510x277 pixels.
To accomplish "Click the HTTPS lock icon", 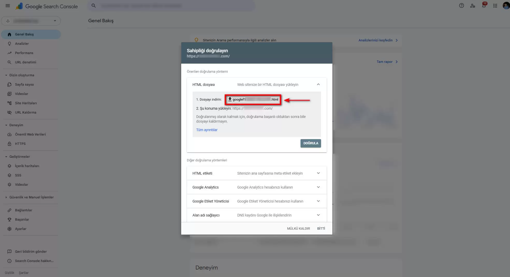I will coord(10,144).
